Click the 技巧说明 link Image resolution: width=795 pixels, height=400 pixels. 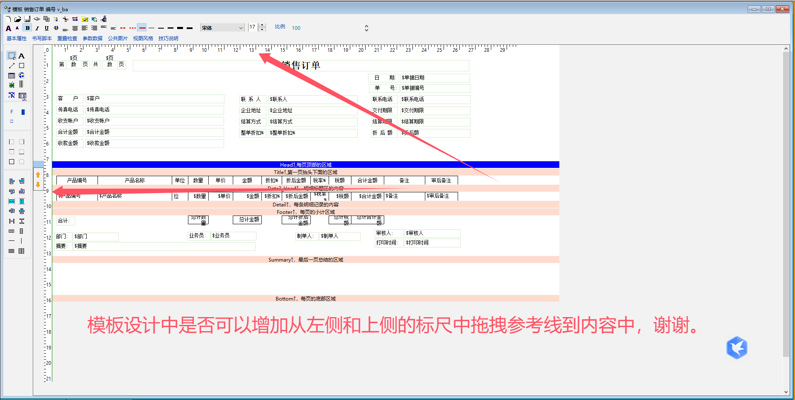(168, 39)
